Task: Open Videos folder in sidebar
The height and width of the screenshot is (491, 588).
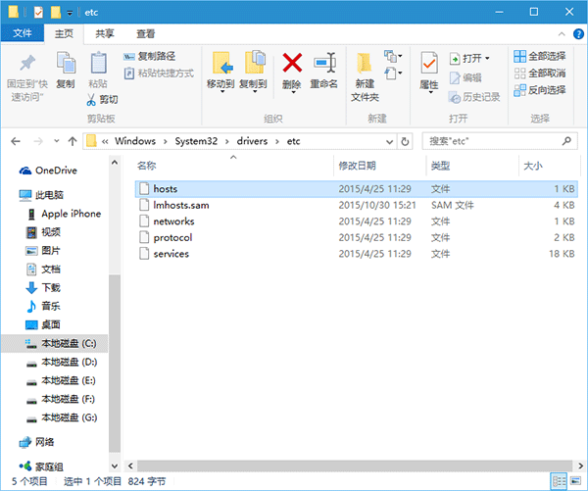Action: tap(43, 232)
